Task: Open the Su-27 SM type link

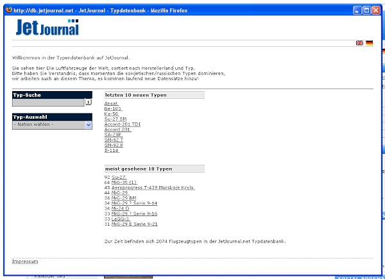Action: (116, 119)
